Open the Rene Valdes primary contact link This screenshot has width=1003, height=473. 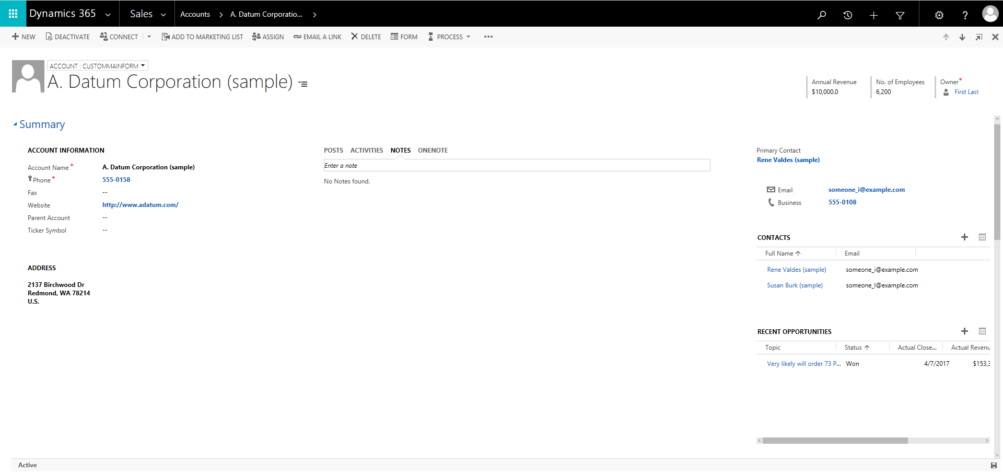click(788, 160)
